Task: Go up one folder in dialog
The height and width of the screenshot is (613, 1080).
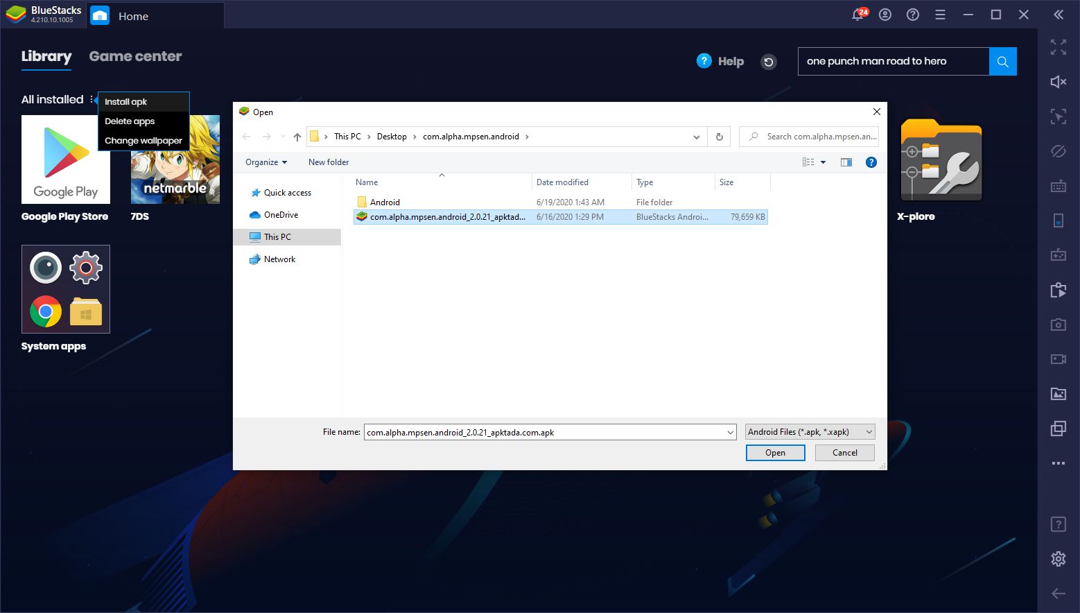Action: 297,137
